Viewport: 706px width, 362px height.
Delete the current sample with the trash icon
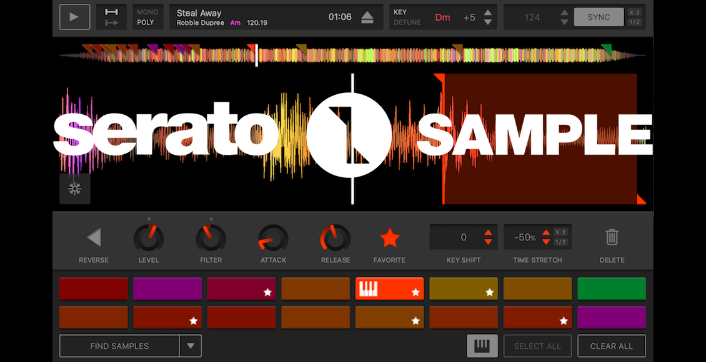point(612,237)
